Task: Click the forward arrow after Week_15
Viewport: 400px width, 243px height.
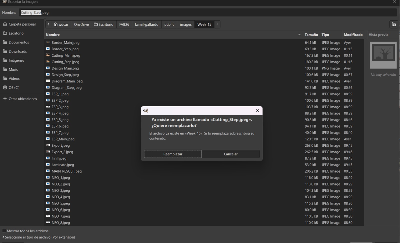Action: [x=217, y=24]
